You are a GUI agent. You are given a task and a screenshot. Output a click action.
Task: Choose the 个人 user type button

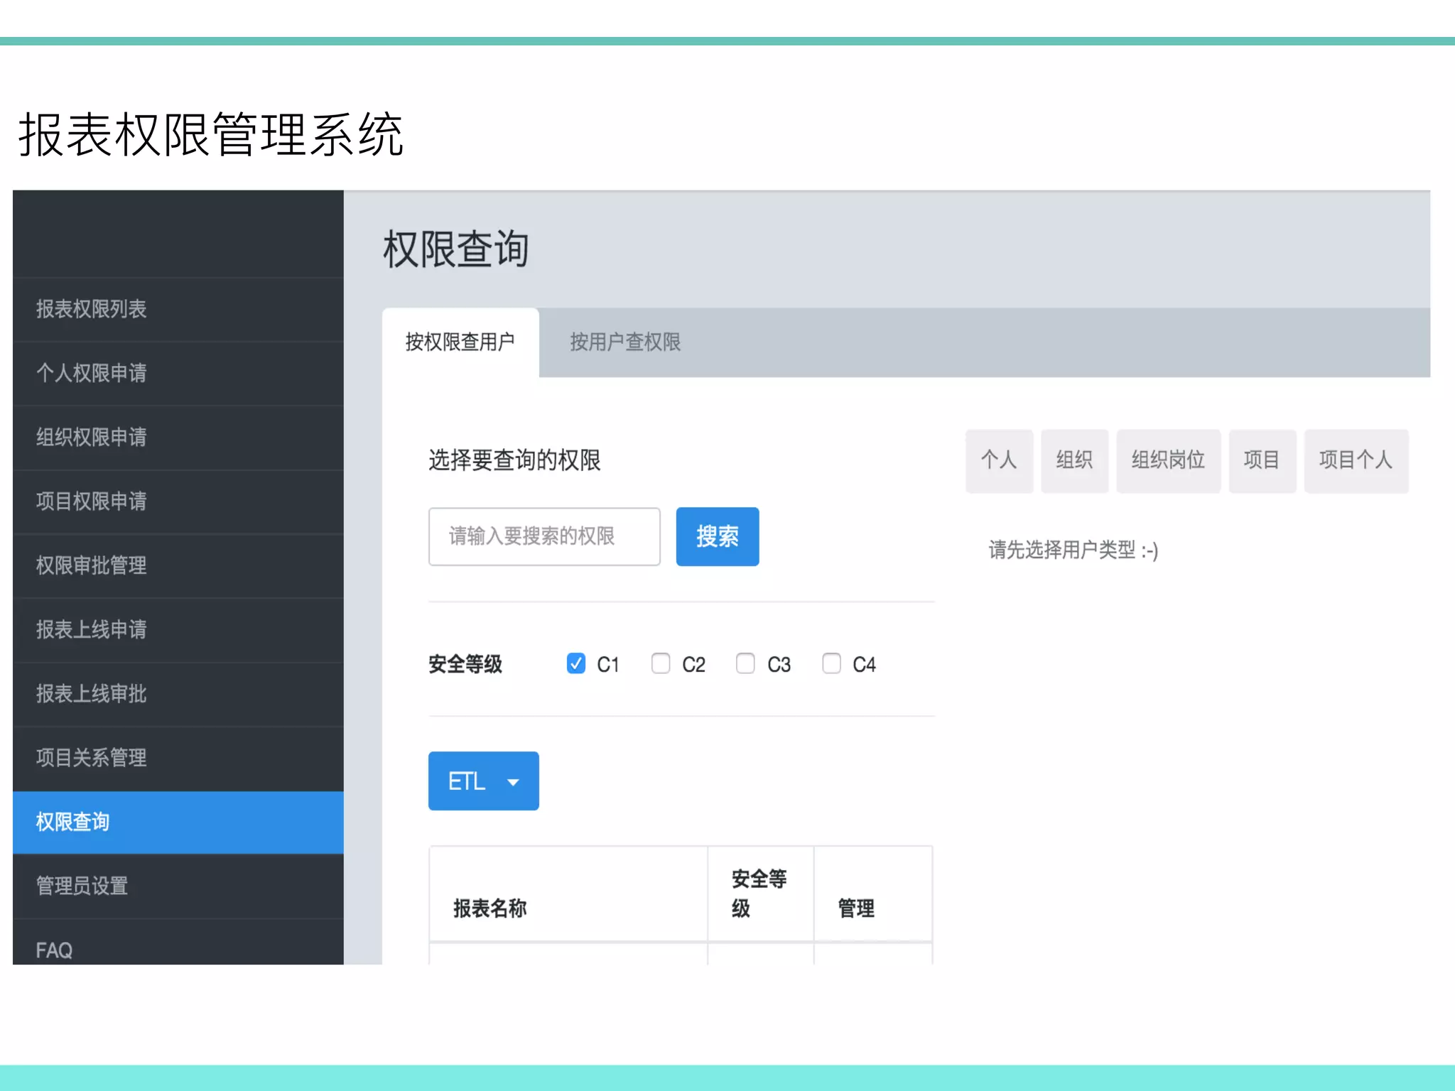click(999, 460)
